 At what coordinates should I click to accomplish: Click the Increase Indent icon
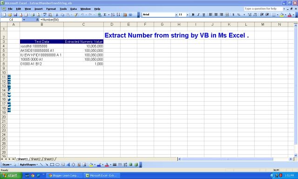pyautogui.click(x=267, y=14)
